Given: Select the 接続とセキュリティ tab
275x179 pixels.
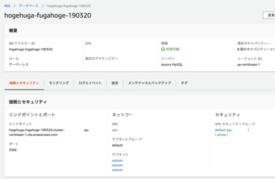Looking at the screenshot, I should tap(24, 83).
